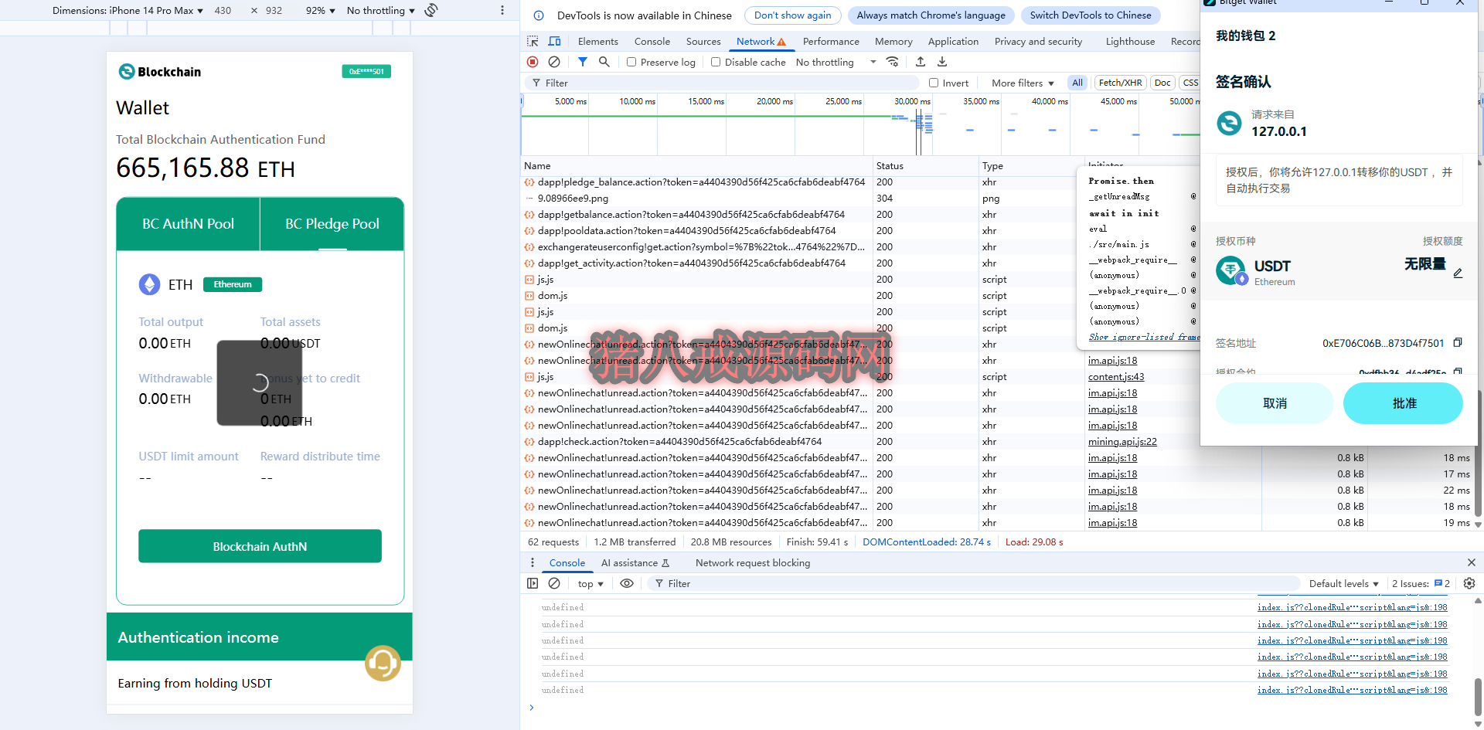Viewport: 1484px width, 730px height.
Task: Click the Blockchain AuthN button
Action: tap(260, 546)
